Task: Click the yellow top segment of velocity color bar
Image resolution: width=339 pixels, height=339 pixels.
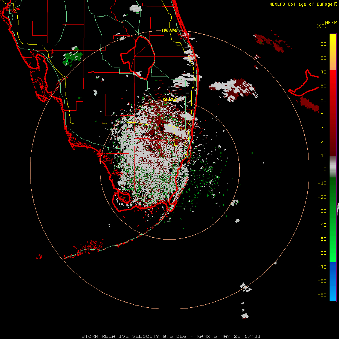Action: [x=333, y=52]
